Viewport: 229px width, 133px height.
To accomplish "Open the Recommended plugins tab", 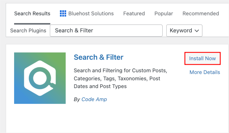I will pyautogui.click(x=201, y=13).
